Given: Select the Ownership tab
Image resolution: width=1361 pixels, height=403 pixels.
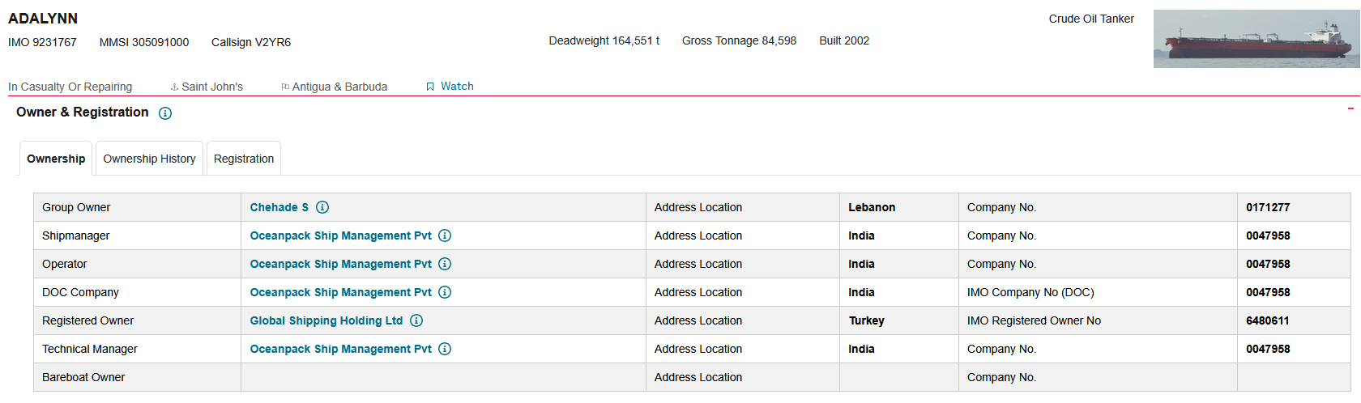Looking at the screenshot, I should pyautogui.click(x=56, y=159).
